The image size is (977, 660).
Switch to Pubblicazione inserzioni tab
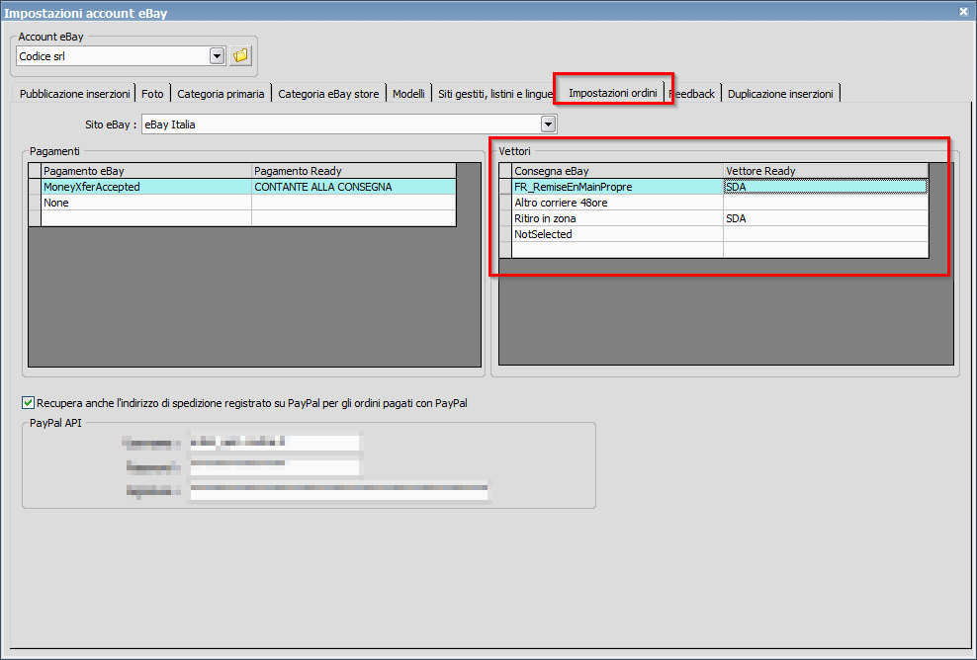point(75,94)
